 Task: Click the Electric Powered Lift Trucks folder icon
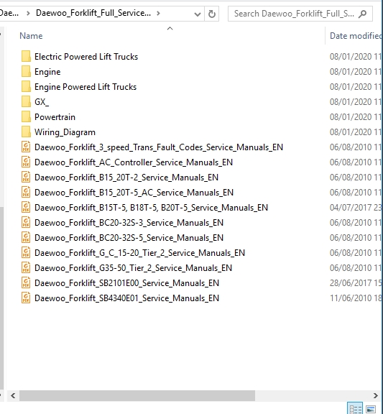26,57
